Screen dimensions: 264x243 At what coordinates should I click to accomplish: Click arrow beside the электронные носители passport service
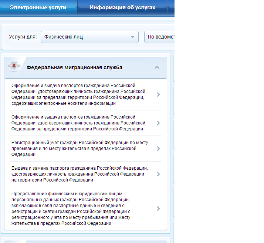point(158,94)
